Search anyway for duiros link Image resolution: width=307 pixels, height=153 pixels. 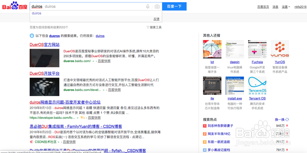pos(100,36)
